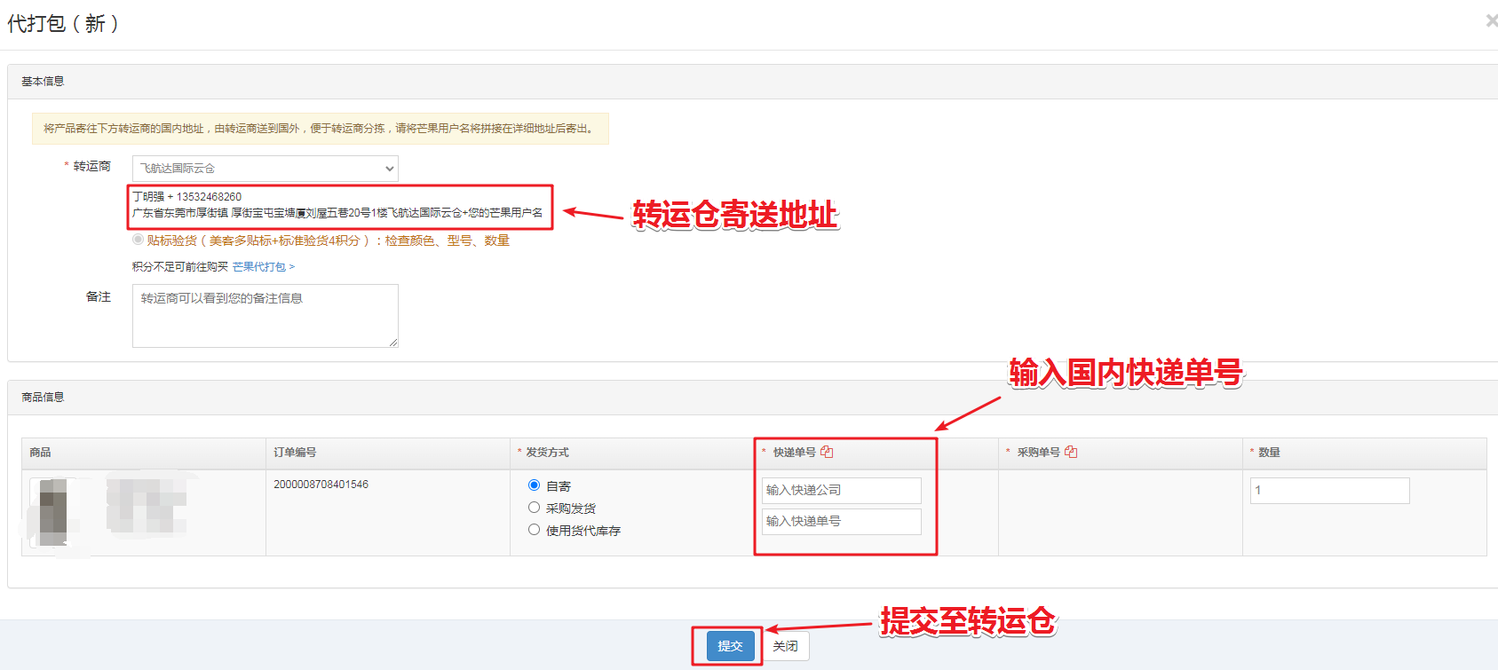Open the 芒果代打包 link
The width and height of the screenshot is (1498, 670).
click(263, 267)
